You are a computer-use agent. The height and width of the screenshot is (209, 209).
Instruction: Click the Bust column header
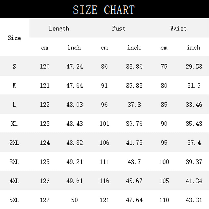(x=119, y=28)
